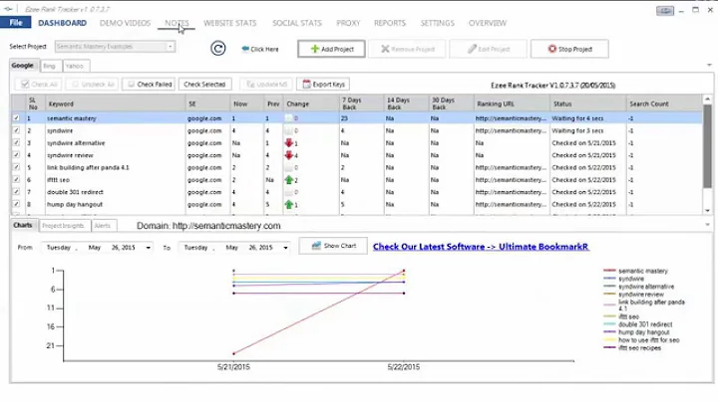Click the circular refresh icon

coord(218,48)
